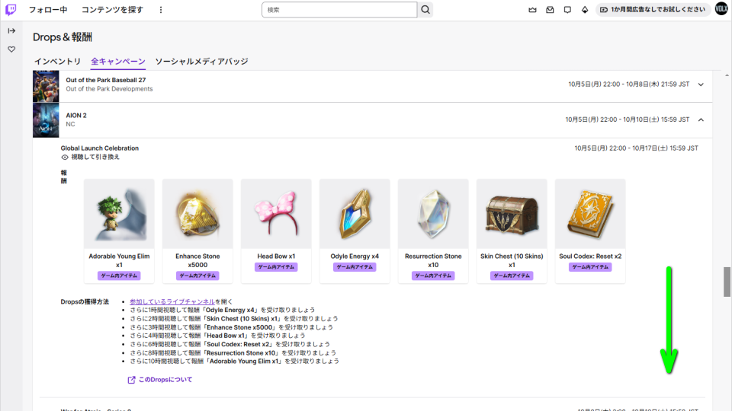Click the sidebar heart followed icon
This screenshot has height=411, width=732.
[11, 49]
